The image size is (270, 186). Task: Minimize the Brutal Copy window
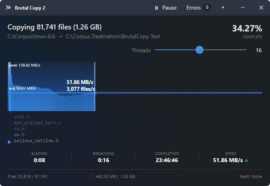243,8
